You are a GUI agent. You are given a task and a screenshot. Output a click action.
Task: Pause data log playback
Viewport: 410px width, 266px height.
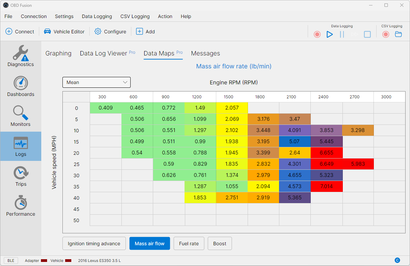tap(342, 34)
